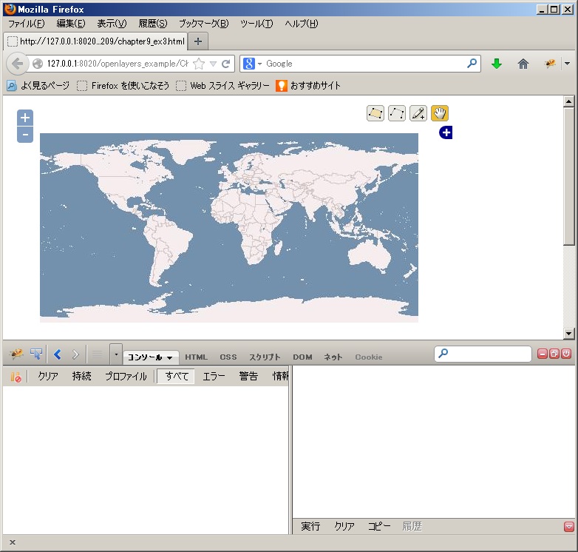Zoom in the map with plus button

pos(25,118)
